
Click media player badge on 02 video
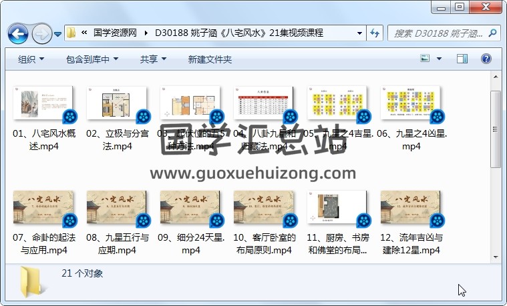(x=143, y=117)
